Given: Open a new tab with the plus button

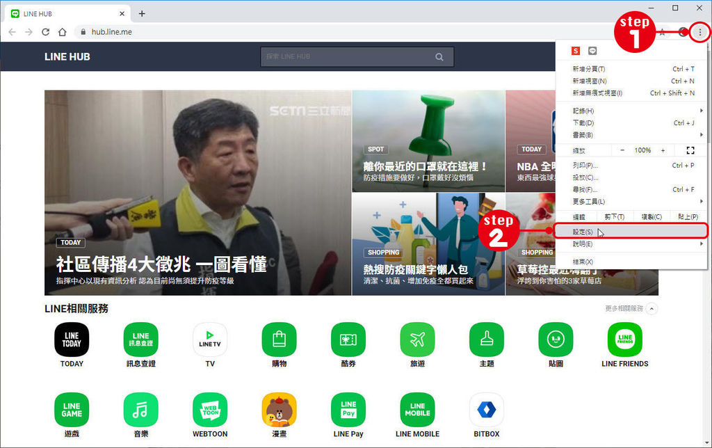Looking at the screenshot, I should click(142, 14).
